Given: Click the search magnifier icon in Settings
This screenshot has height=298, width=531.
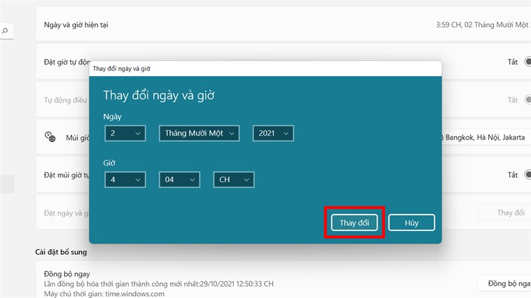Looking at the screenshot, I should 5,30.
